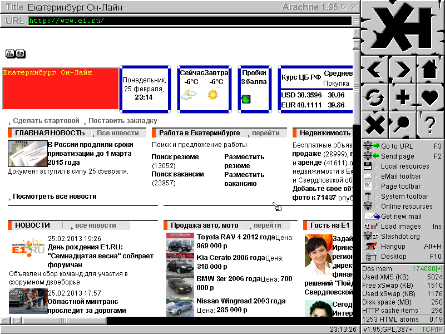Click перейти next to Работа в Екатеринбурге
The image size is (445, 334).
266,133
